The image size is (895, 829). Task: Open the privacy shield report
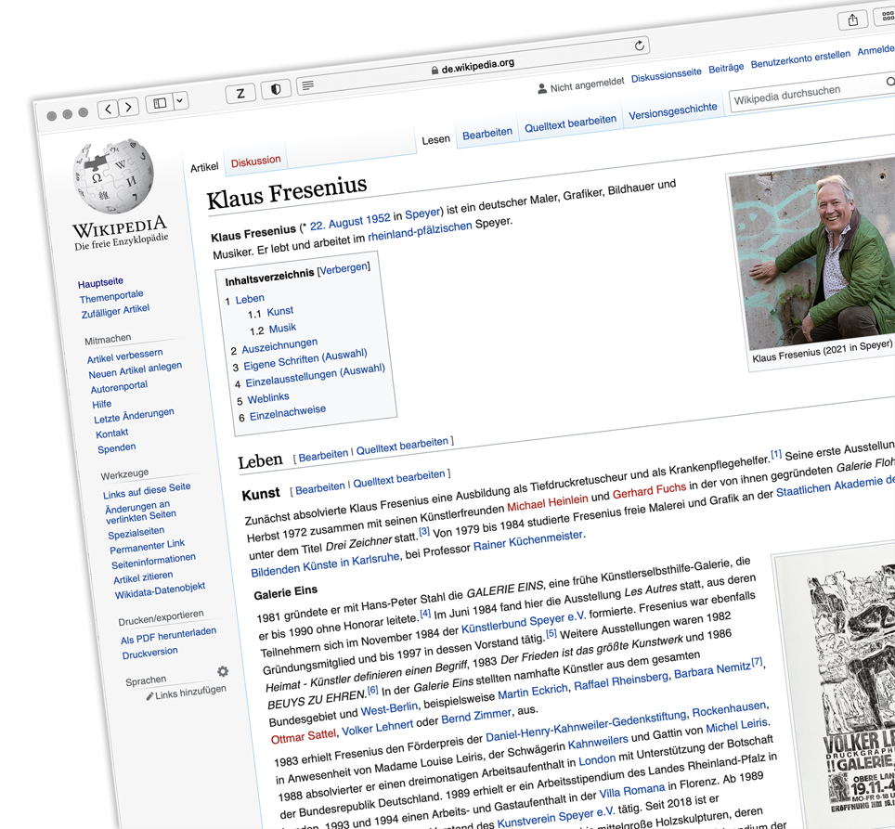point(276,88)
